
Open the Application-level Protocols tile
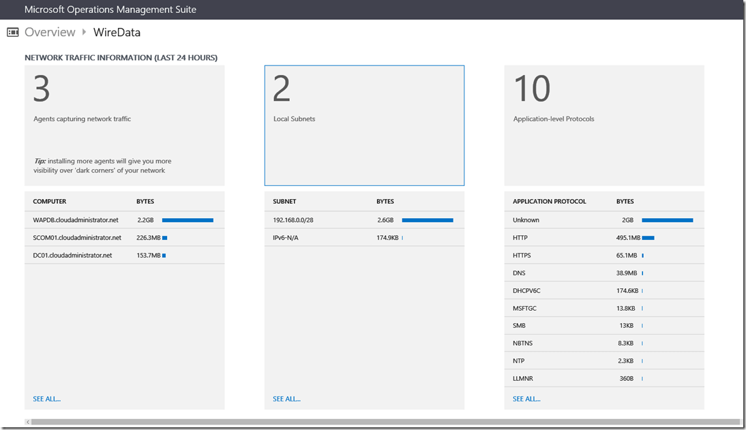[603, 125]
